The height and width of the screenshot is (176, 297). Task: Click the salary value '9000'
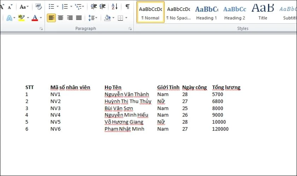coord(218,115)
